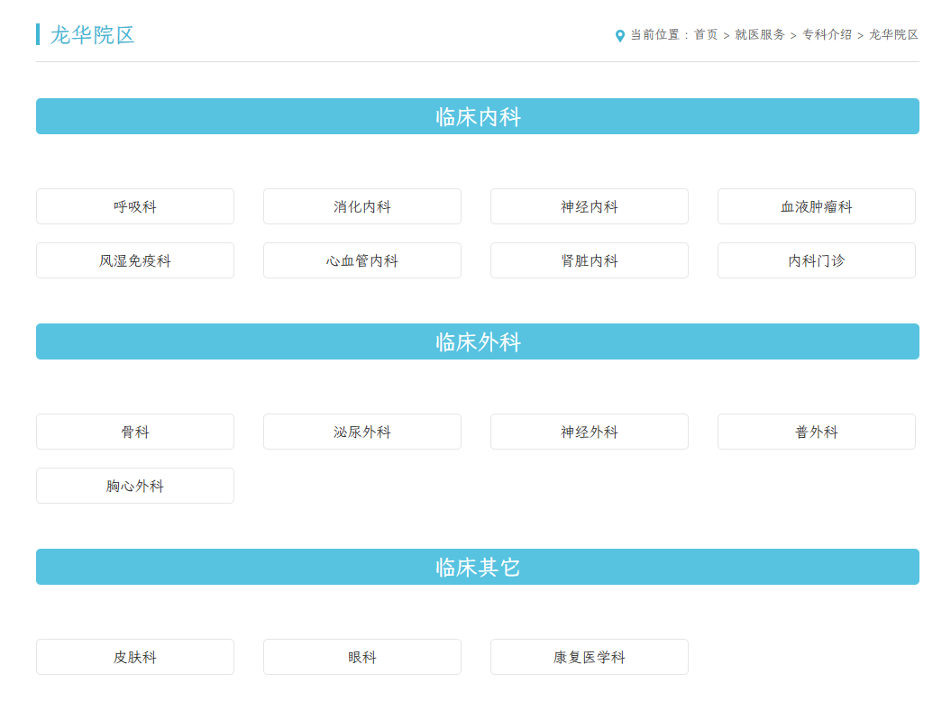Go to 首页 in the breadcrumb

706,35
